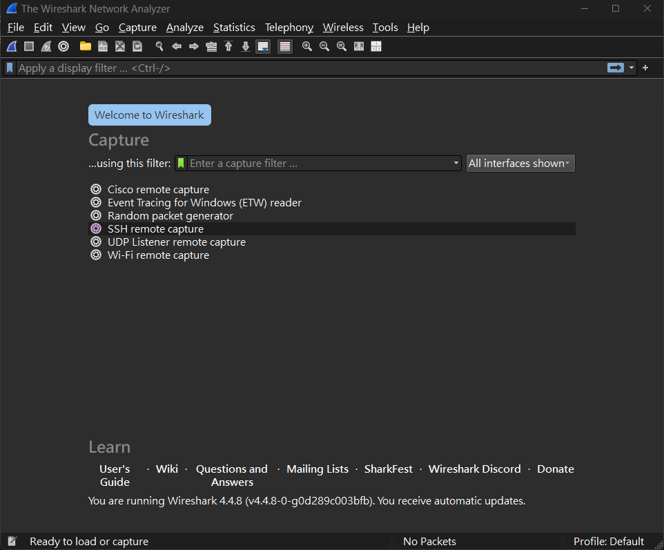Open the Telephony menu
664x550 pixels.
289,28
